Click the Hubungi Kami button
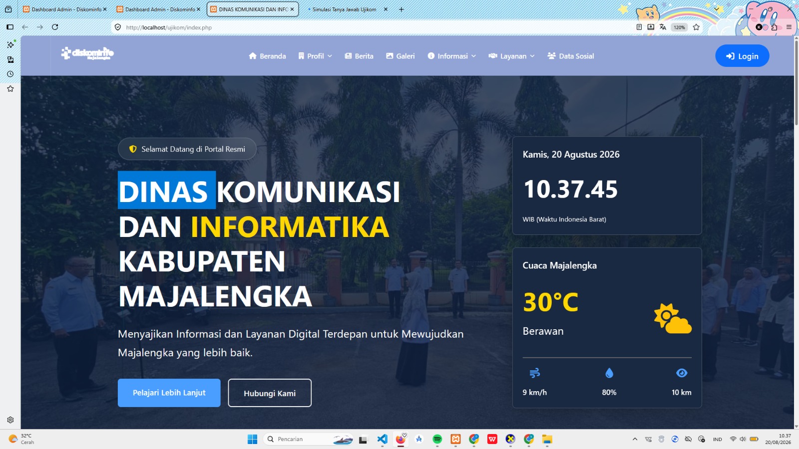This screenshot has height=449, width=799. click(270, 393)
